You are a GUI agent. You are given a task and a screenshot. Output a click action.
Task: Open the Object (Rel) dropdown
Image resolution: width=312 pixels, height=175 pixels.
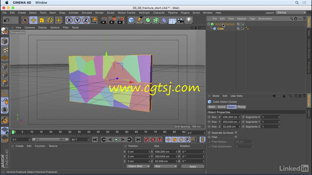tap(138, 166)
